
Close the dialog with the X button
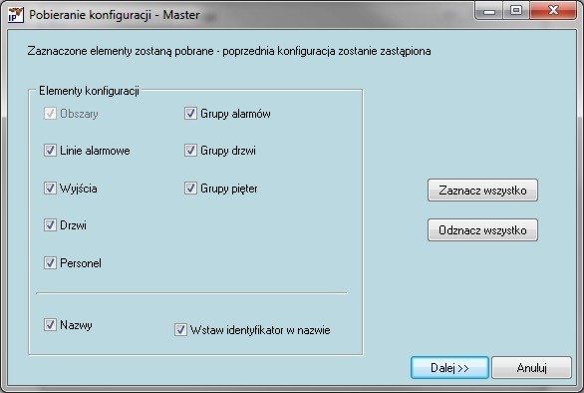tap(553, 10)
